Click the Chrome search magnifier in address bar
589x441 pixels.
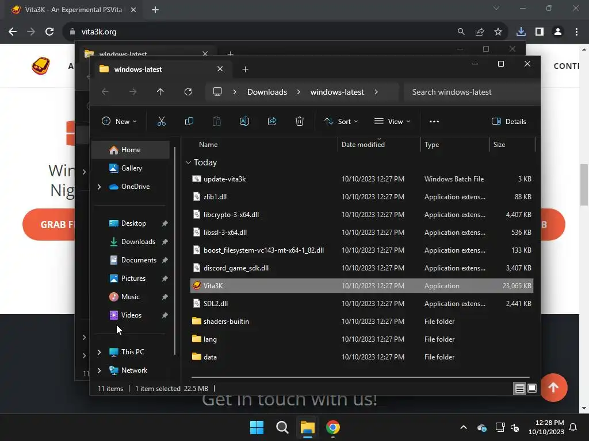coord(461,32)
